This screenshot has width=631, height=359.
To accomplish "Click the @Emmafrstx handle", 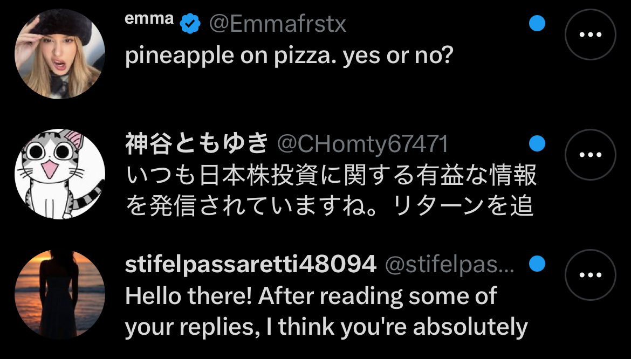I will click(x=277, y=24).
